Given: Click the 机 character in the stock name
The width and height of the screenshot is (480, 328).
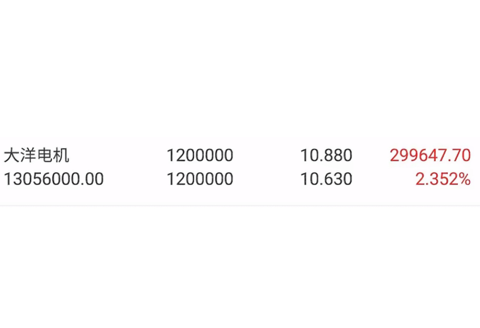Looking at the screenshot, I should (61, 155).
